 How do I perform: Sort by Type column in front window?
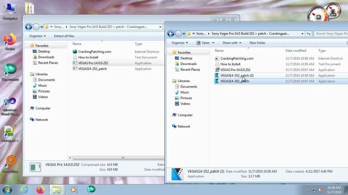click(322, 51)
